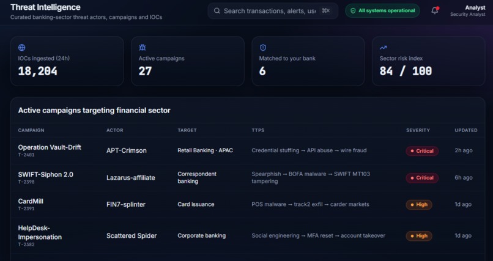Click the Correspondent banking target cell
This screenshot has width=493, height=261.
[x=197, y=177]
